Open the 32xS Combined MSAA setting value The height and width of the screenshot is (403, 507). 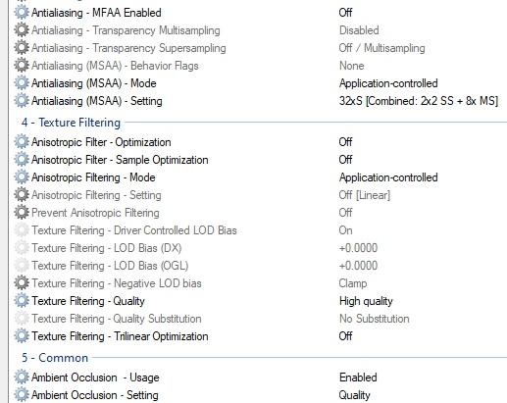pyautogui.click(x=419, y=101)
